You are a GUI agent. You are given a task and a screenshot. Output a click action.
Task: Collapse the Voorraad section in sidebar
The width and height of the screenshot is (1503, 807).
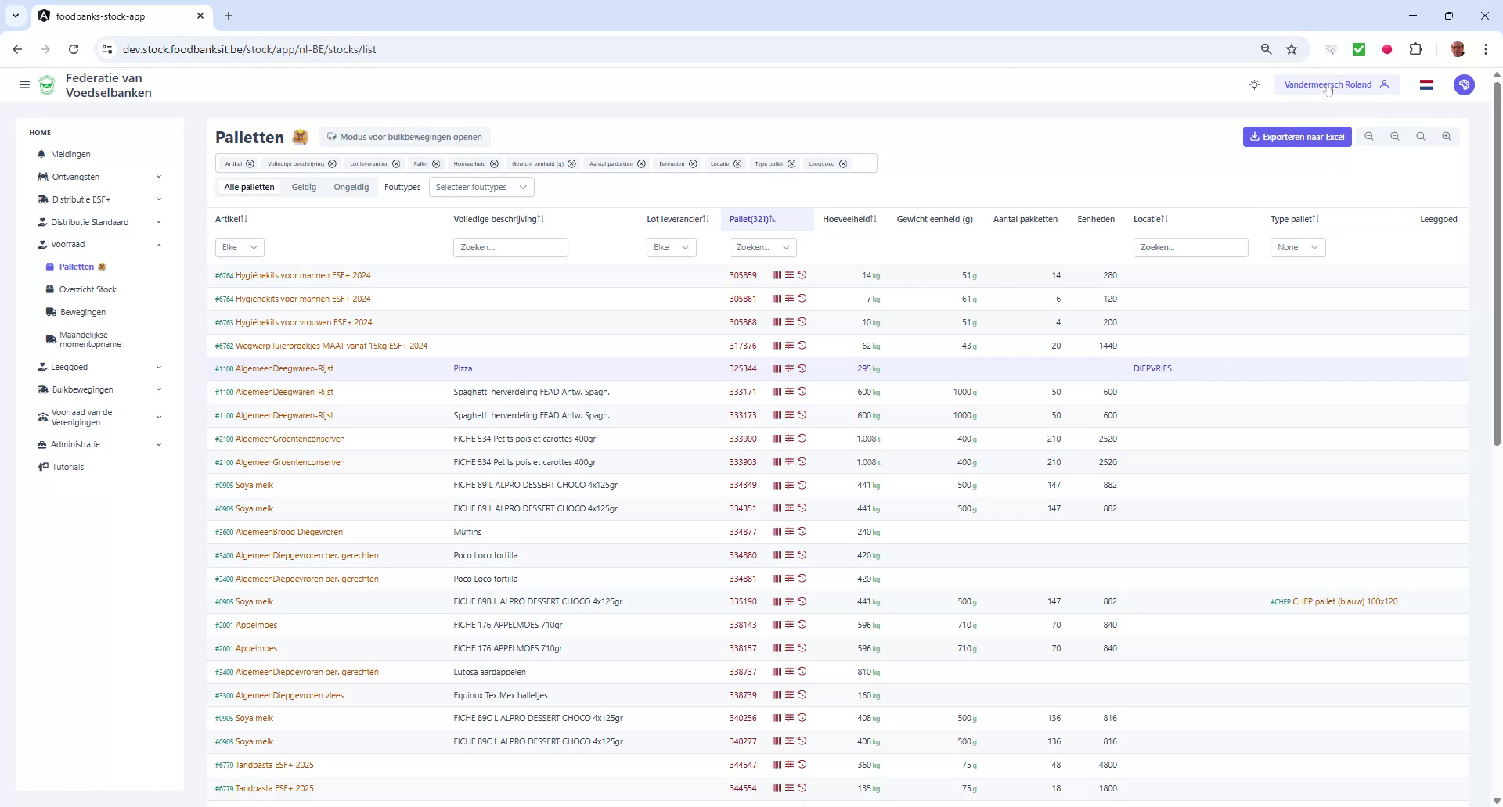(x=159, y=244)
